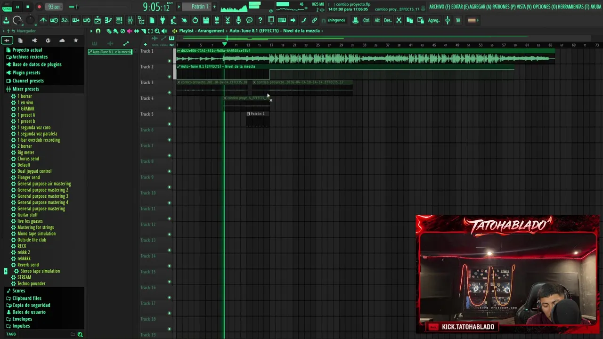The height and width of the screenshot is (339, 603).
Task: Open OPCIONES menu
Action: [x=545, y=7]
